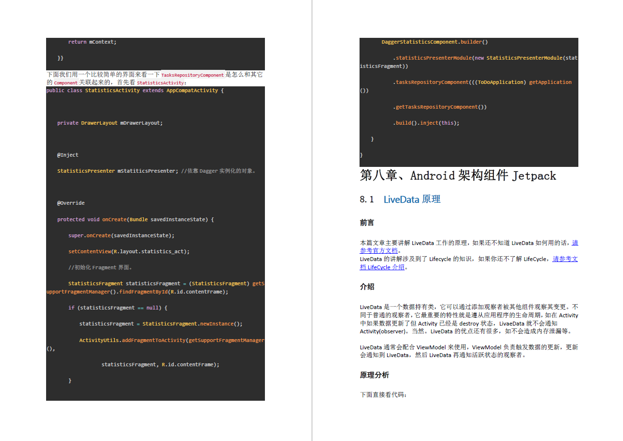Click the public class StatisticsActivity declaration

pyautogui.click(x=135, y=90)
